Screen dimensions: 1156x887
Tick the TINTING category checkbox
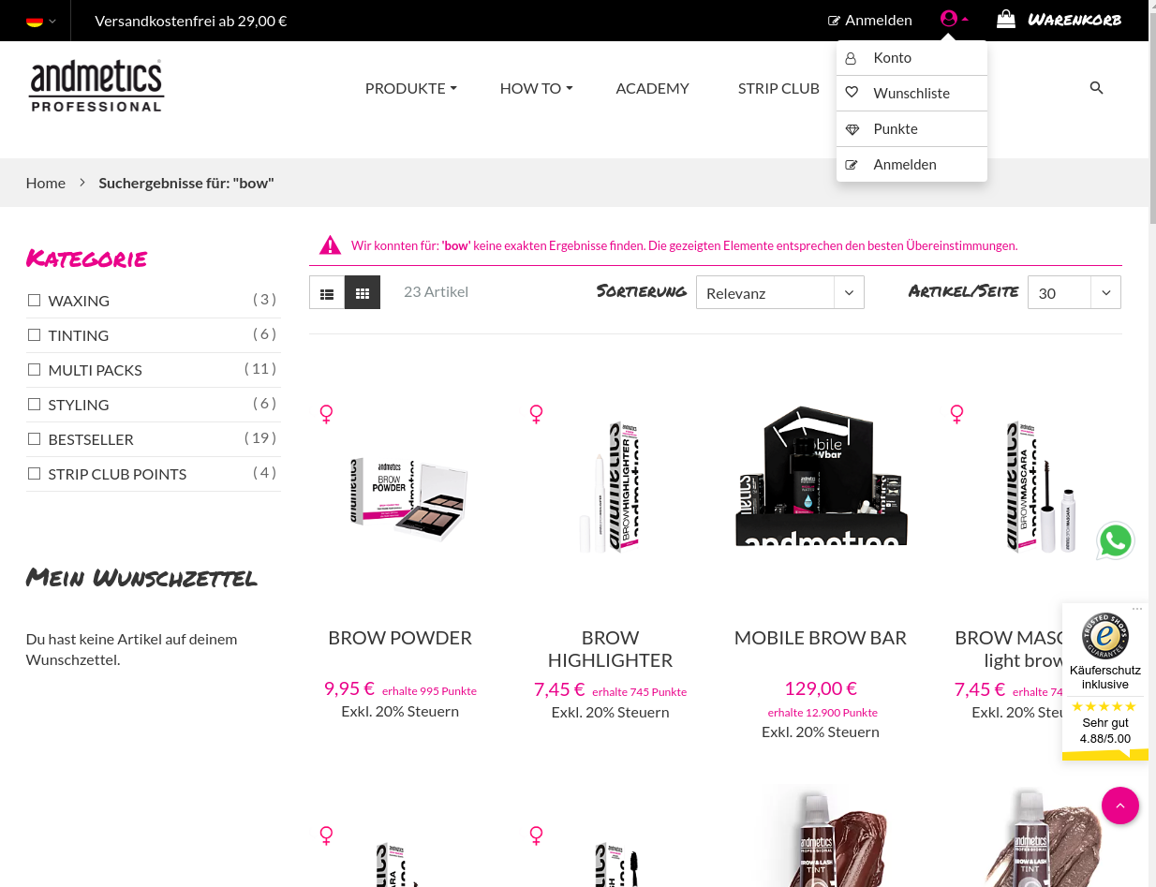click(x=35, y=335)
